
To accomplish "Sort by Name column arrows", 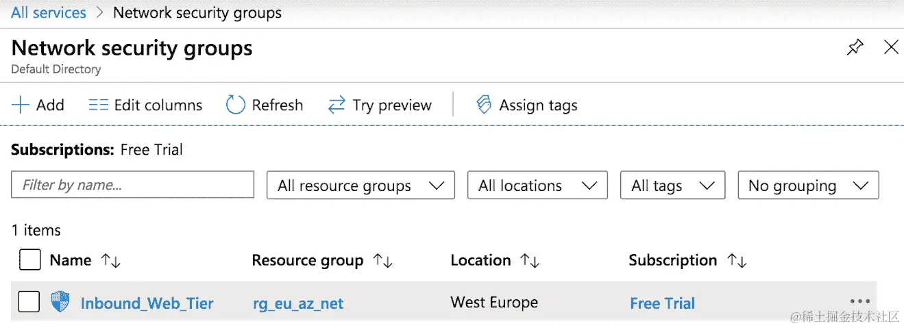I will point(110,261).
